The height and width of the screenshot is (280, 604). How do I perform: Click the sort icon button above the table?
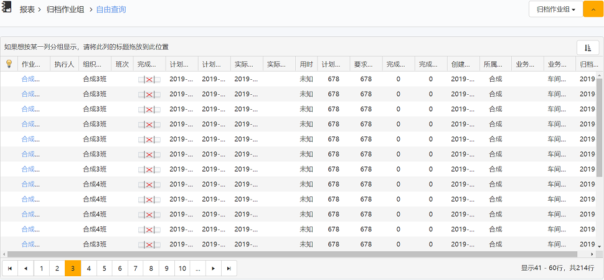(587, 47)
